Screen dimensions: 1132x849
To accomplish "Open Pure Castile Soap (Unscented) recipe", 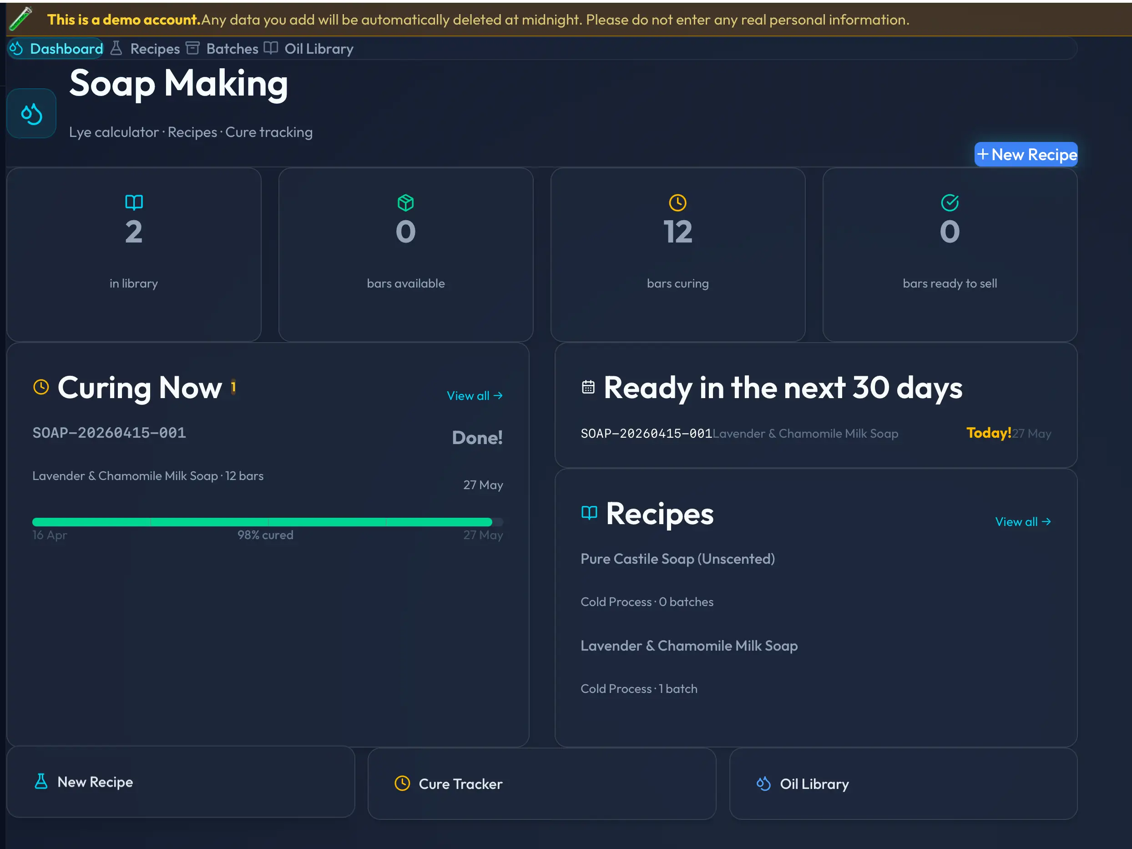I will [x=677, y=559].
